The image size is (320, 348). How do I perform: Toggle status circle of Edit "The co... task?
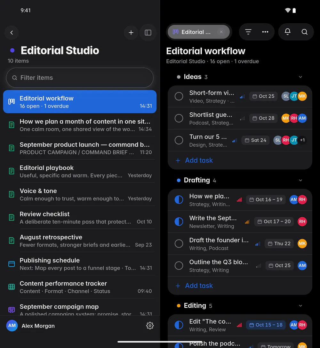[x=179, y=325]
